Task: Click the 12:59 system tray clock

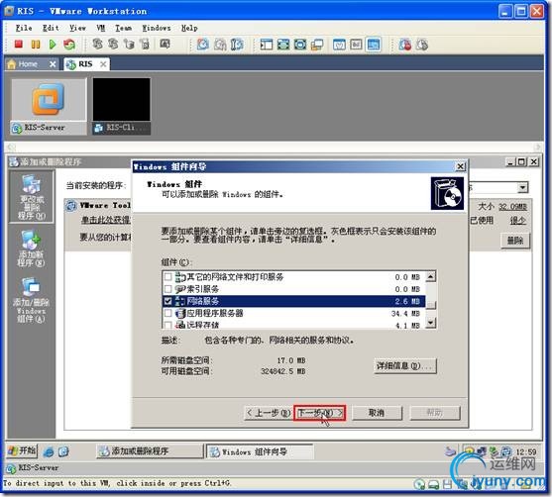Action: click(526, 452)
